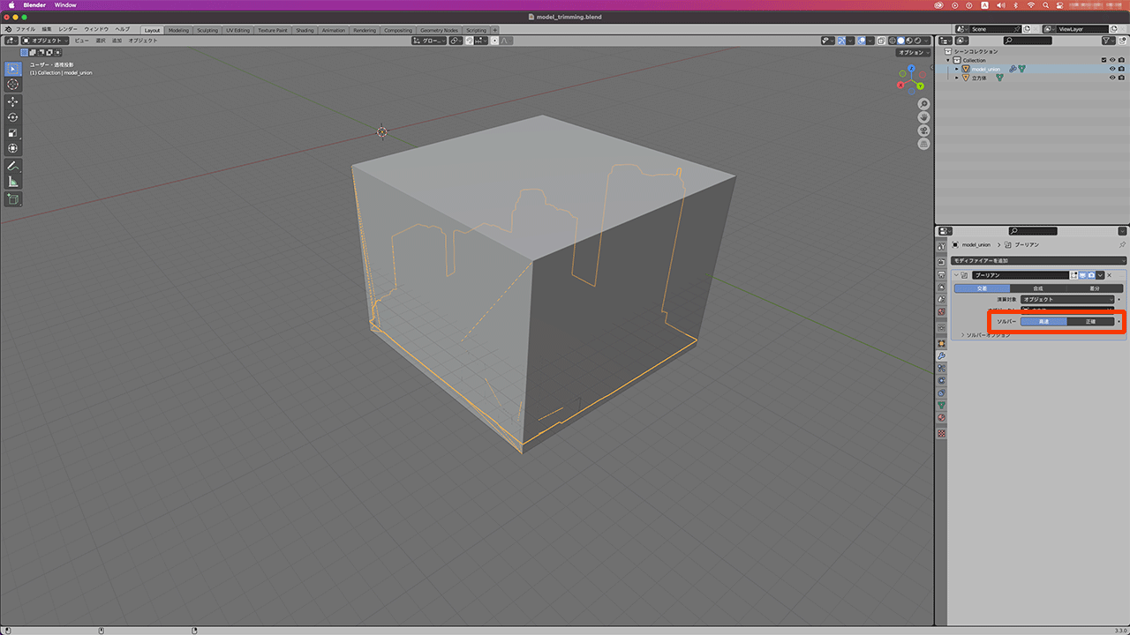Screen dimensions: 1130x635
Task: Select the Add Cube tool
Action: 13,199
